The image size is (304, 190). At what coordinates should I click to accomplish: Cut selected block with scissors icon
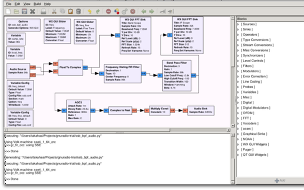click(x=54, y=11)
